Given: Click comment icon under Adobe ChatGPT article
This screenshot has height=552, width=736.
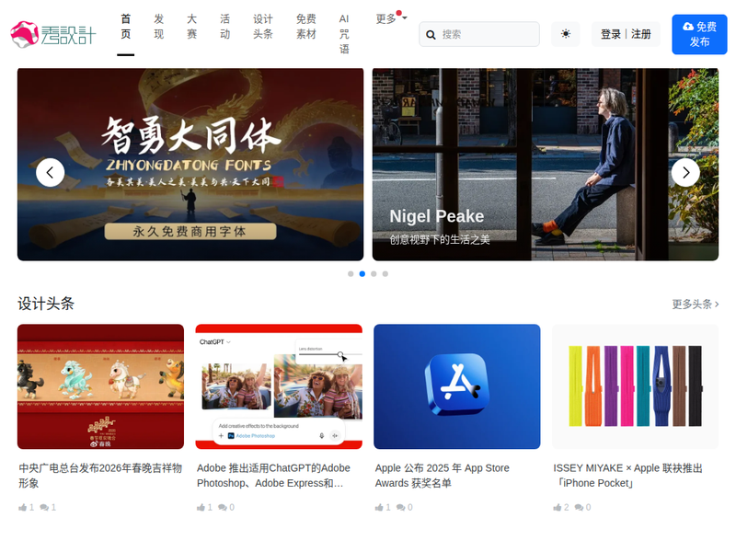Looking at the screenshot, I should point(224,507).
